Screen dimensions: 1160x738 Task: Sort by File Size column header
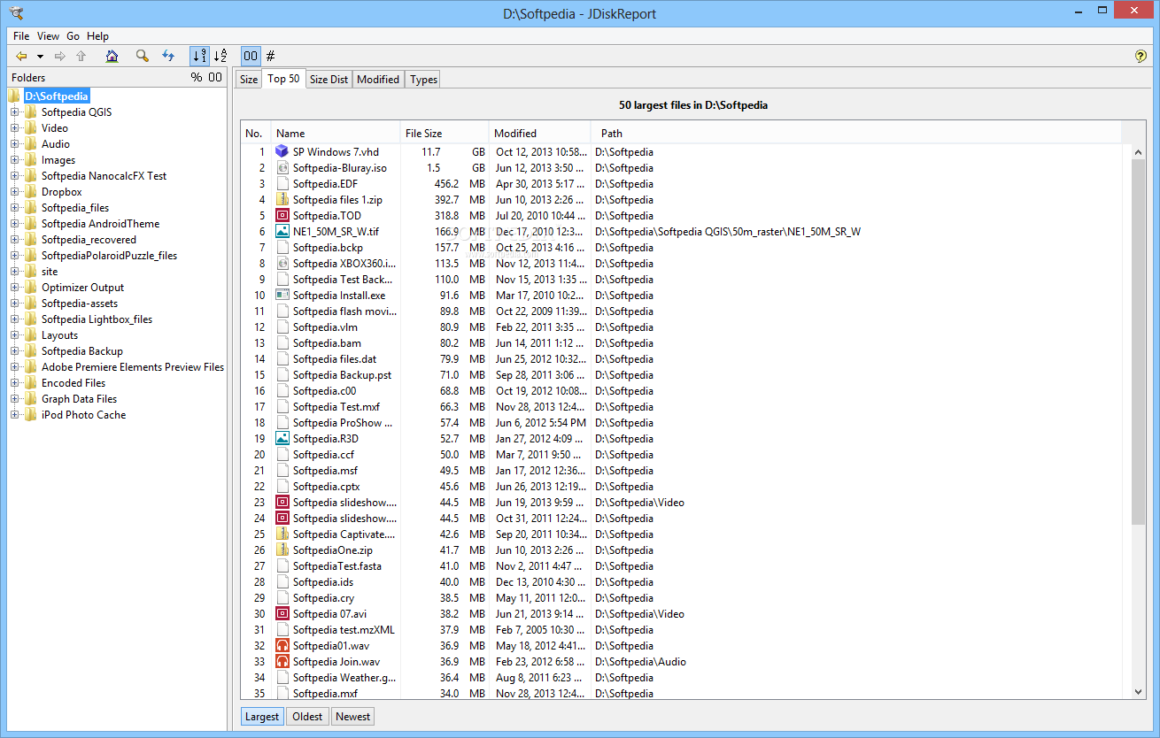tap(445, 134)
